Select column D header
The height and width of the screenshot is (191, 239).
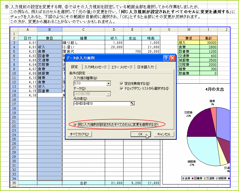coord(114,30)
